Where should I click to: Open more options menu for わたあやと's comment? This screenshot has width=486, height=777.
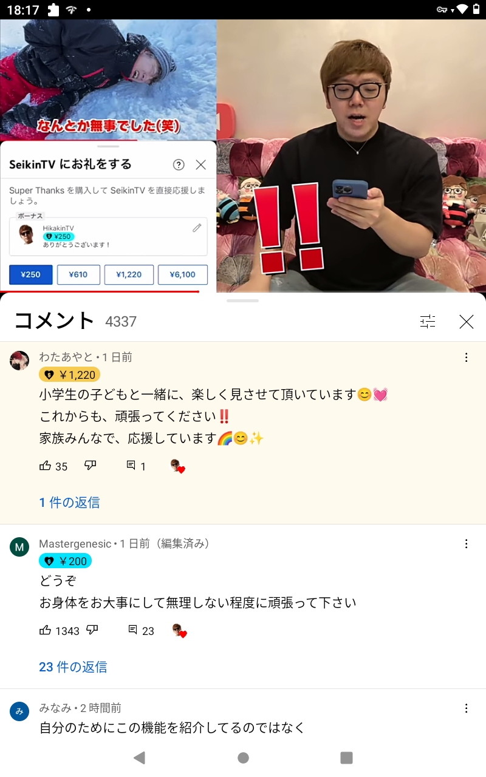467,358
